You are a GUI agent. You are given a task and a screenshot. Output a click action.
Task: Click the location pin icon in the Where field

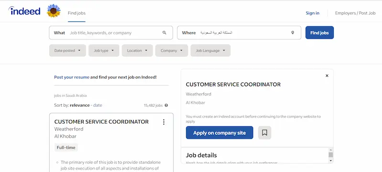[293, 32]
